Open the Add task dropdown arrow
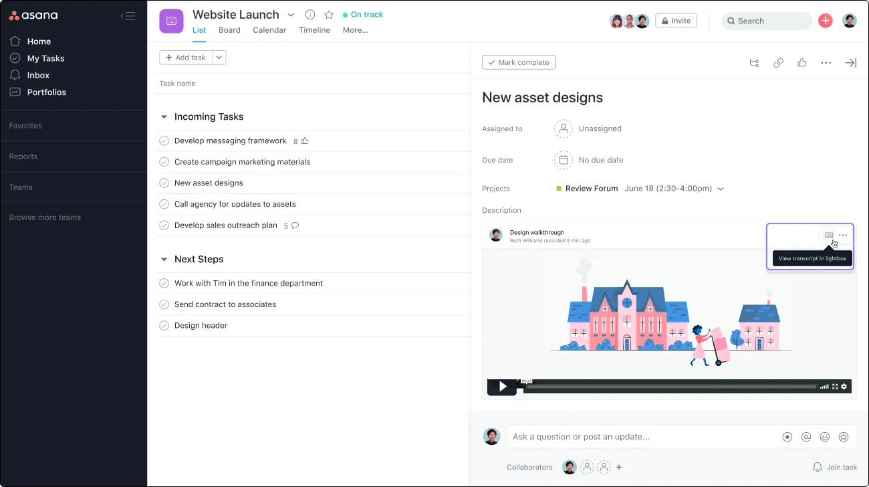The width and height of the screenshot is (869, 487). (x=219, y=58)
